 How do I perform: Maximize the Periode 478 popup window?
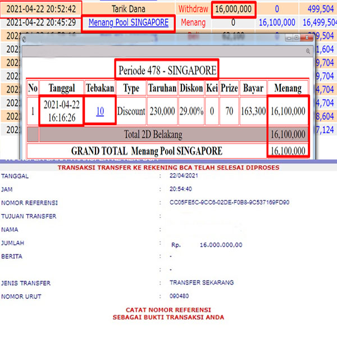[297, 38]
